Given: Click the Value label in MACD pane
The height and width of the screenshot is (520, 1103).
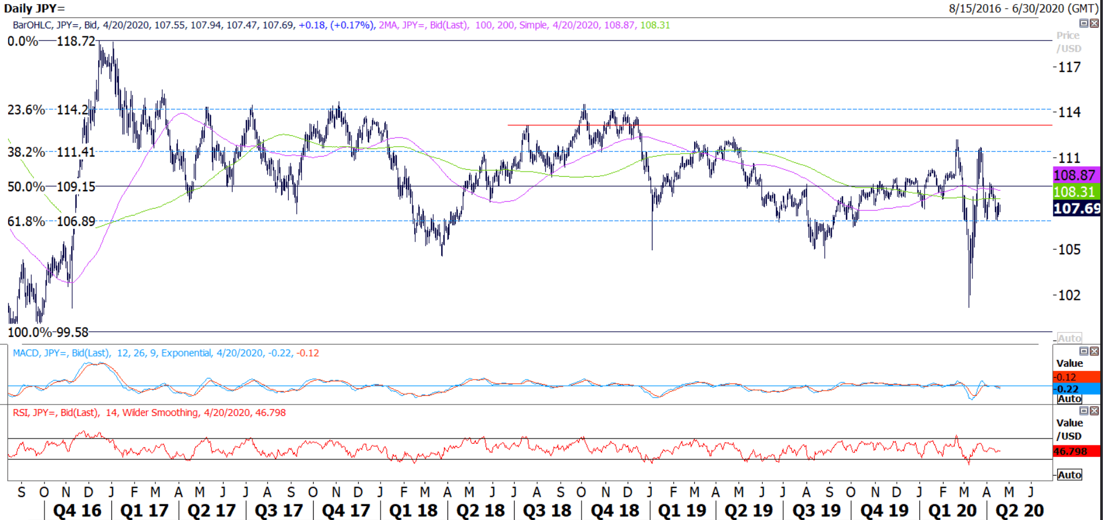Looking at the screenshot, I should 1070,363.
